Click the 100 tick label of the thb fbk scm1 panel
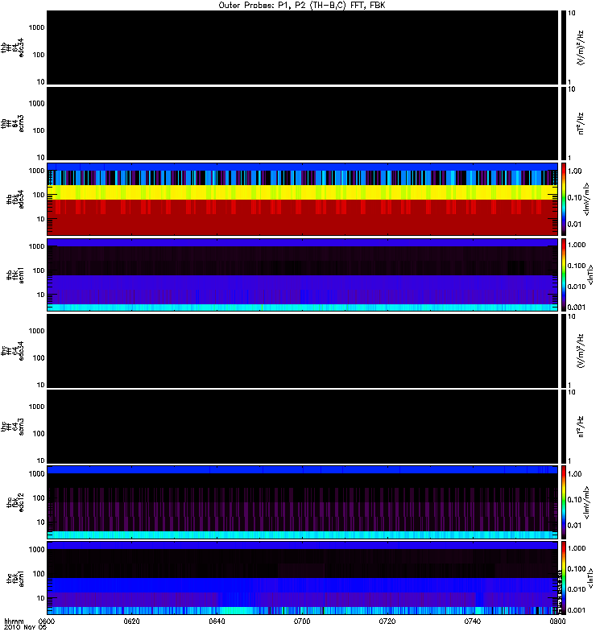The image size is (604, 644). coord(39,270)
